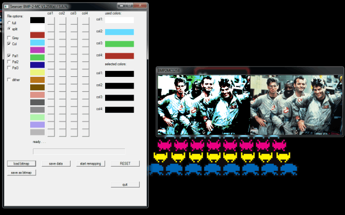The image size is (345, 215).
Task: Click the col2 button in the black row
Action: point(63,20)
